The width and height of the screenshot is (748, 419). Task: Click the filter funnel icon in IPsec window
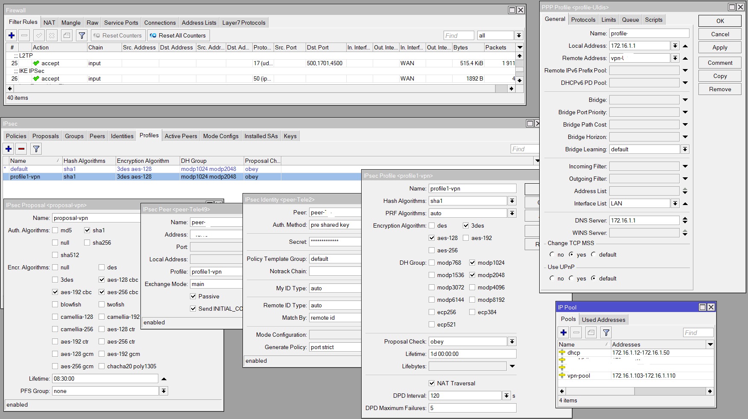[x=36, y=149]
